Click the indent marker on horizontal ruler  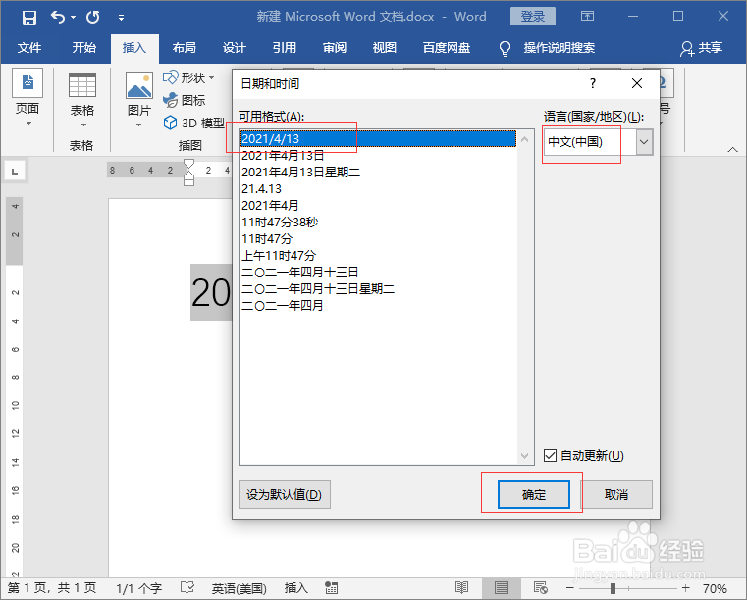pyautogui.click(x=188, y=173)
